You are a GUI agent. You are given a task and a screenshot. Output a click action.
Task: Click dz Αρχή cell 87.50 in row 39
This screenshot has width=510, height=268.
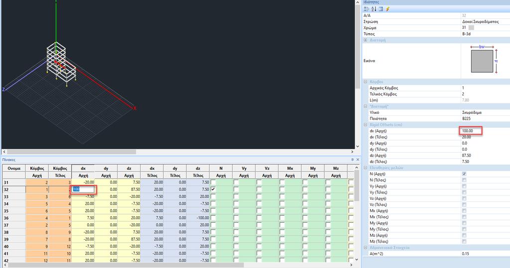[129, 239]
